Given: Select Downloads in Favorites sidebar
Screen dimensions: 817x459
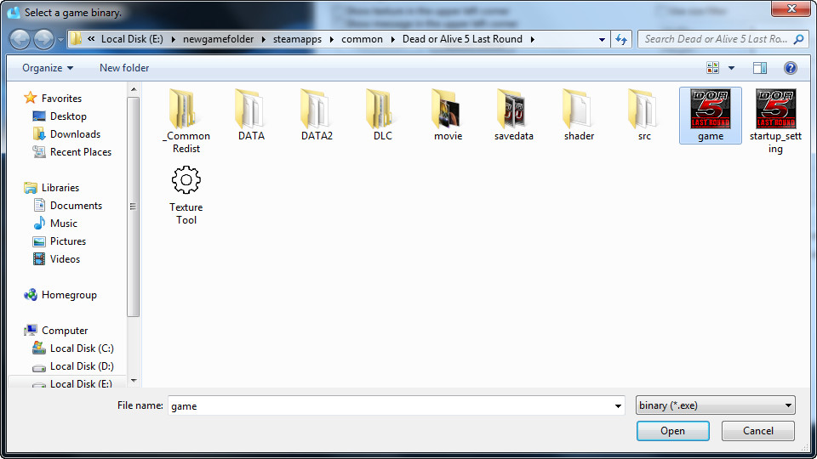Looking at the screenshot, I should (x=75, y=134).
